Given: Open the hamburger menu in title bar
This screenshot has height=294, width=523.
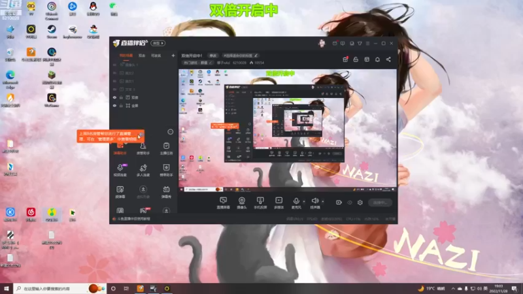Looking at the screenshot, I should (x=367, y=43).
